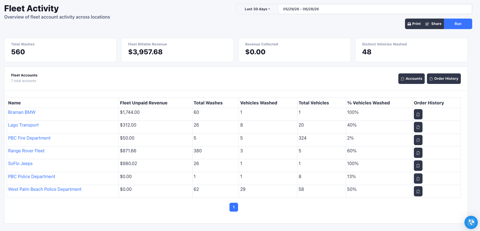Screen dimensions: 480x231
Task: Click the 2% vehicles washed cell
Action: click(379, 140)
